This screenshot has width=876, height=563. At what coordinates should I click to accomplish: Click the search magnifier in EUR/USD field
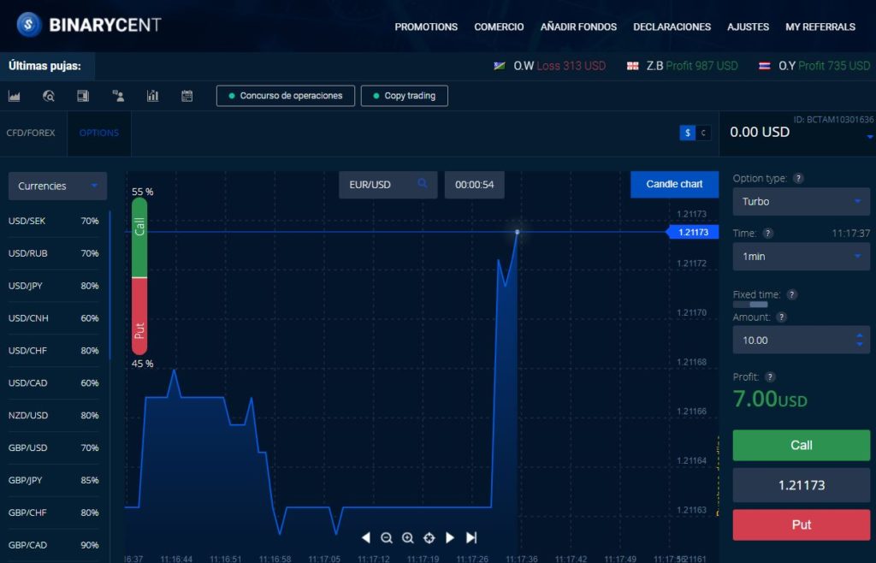click(423, 183)
